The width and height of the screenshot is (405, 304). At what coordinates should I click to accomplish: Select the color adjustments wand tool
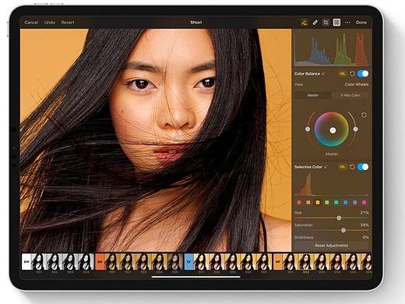click(304, 23)
